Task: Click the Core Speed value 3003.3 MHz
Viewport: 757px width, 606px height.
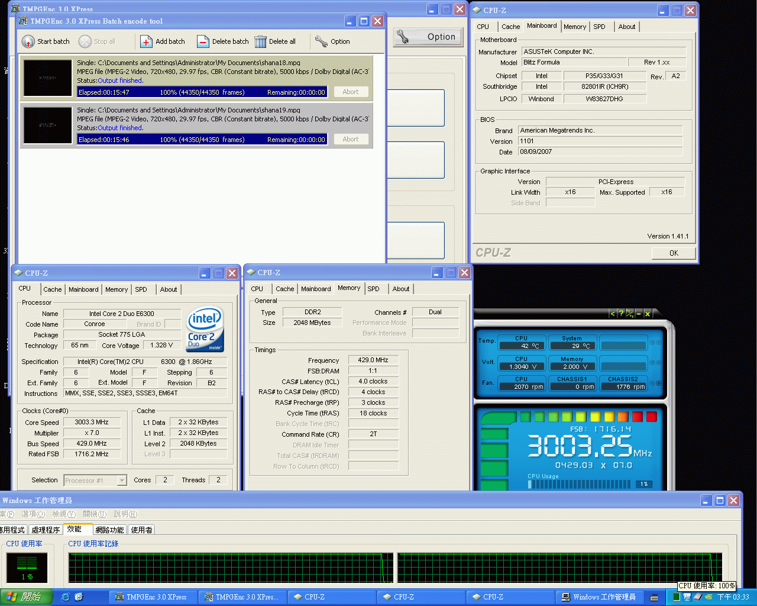Action: coord(92,422)
